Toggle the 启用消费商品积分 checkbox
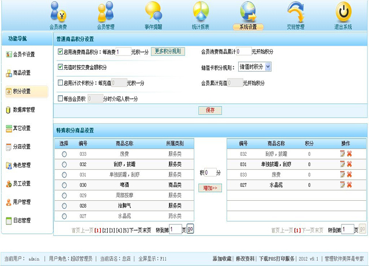 pos(61,51)
